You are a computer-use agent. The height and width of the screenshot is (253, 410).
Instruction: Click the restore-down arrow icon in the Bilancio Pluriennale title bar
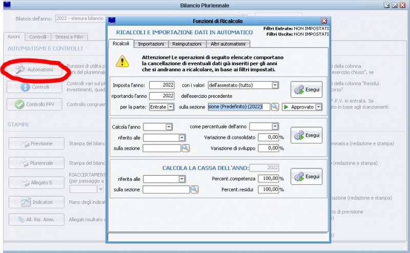(x=387, y=5)
